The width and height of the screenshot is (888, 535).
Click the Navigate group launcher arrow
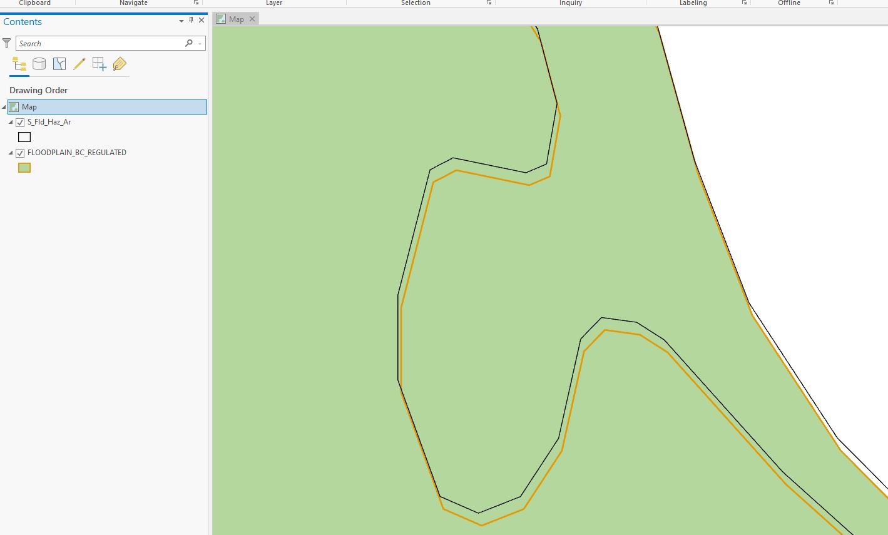196,3
